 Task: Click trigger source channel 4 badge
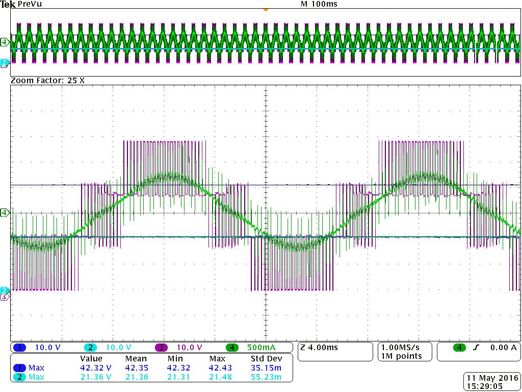459,348
